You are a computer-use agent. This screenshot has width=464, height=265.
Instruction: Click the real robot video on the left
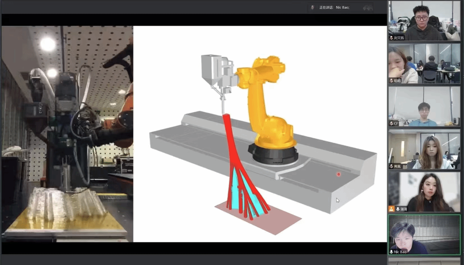[67, 134]
